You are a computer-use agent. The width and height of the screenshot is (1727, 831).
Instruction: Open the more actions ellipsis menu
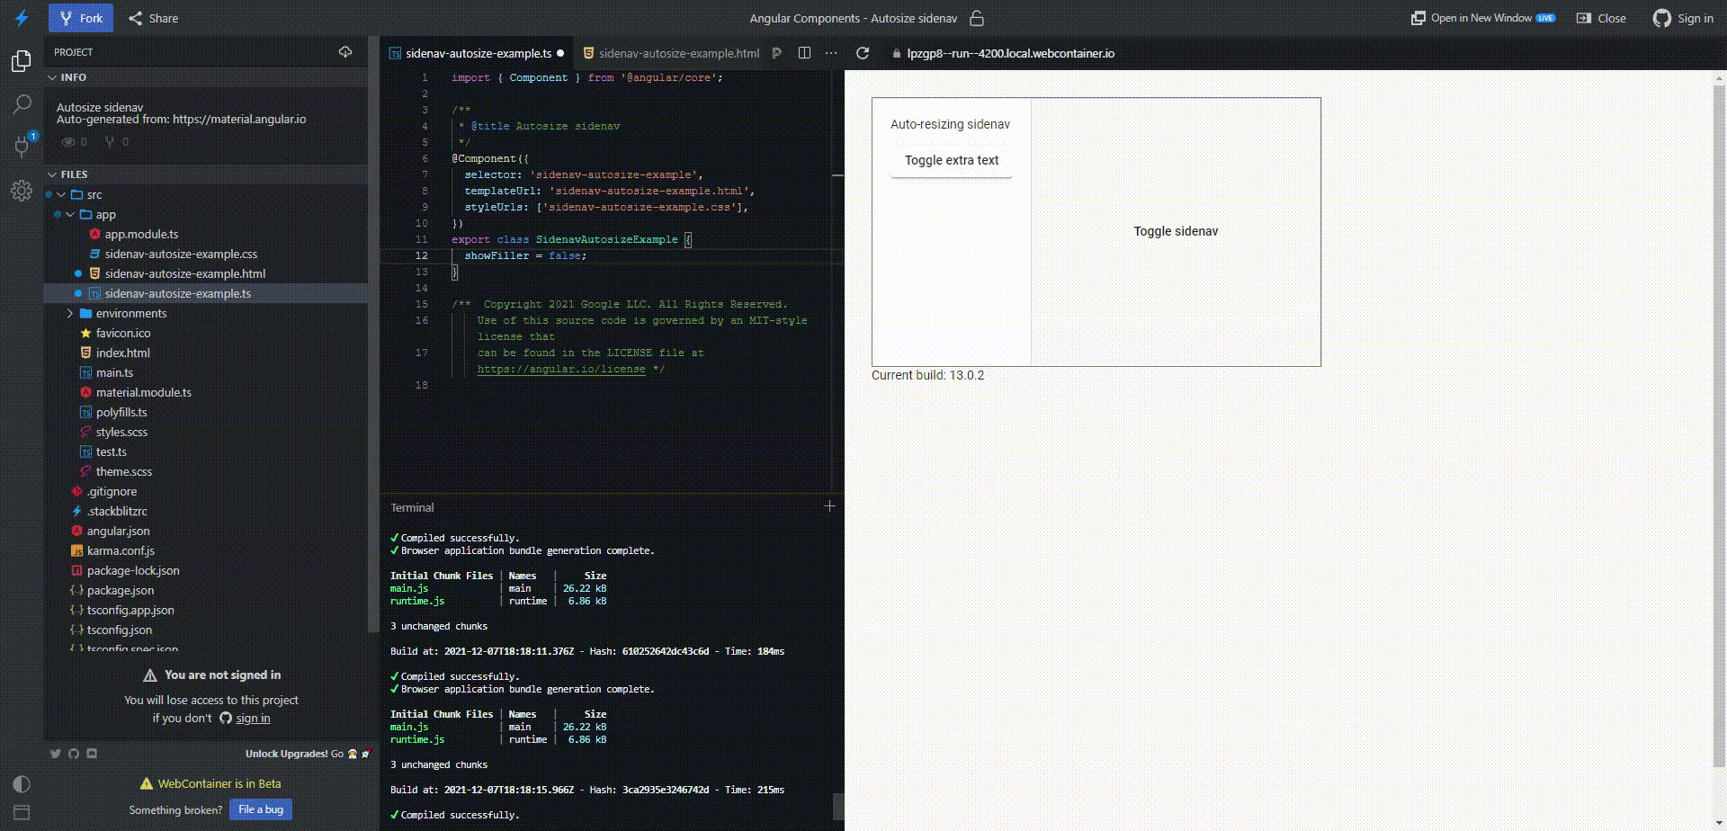tap(831, 53)
